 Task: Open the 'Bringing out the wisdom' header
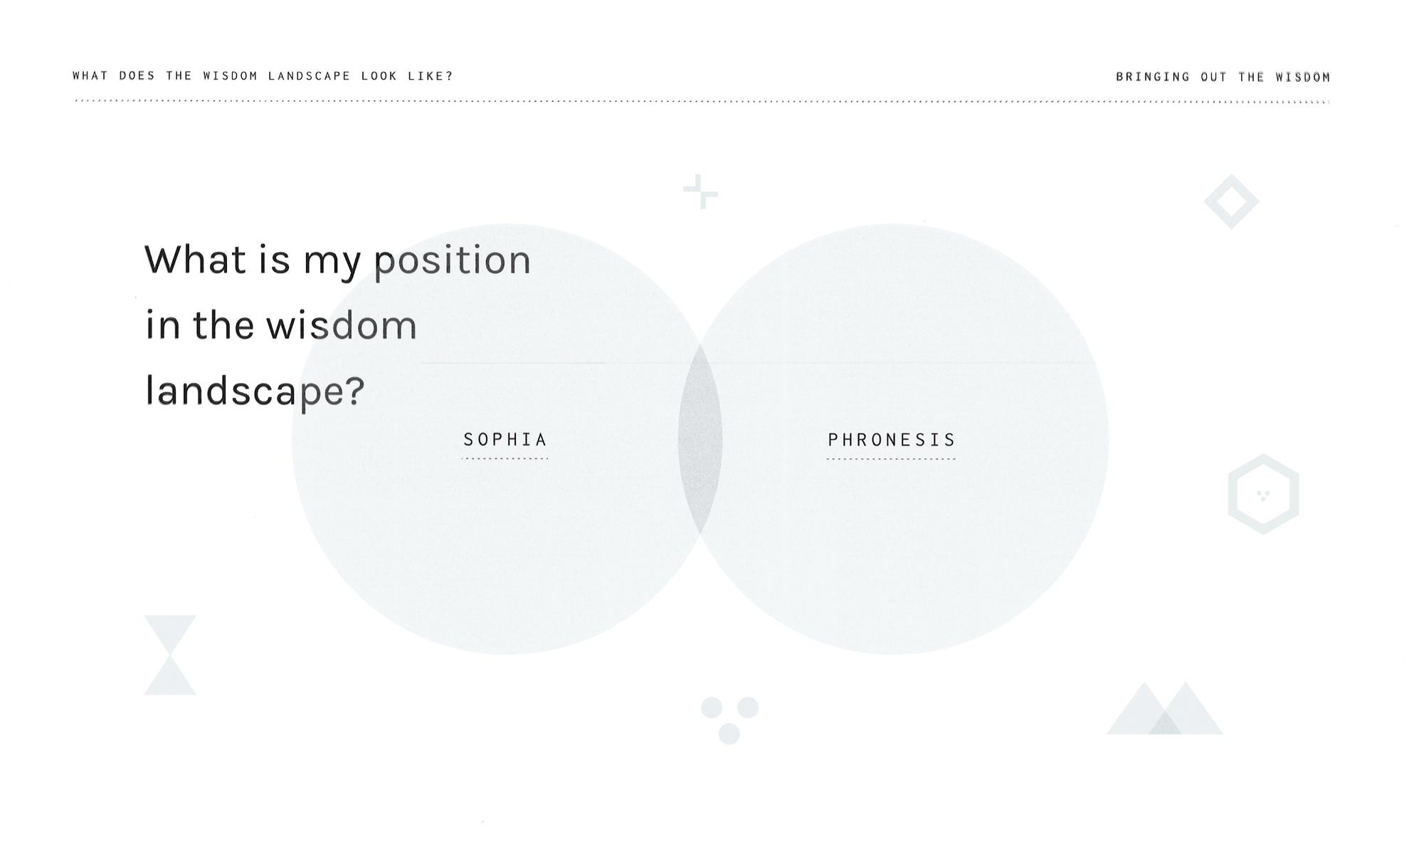point(1223,77)
